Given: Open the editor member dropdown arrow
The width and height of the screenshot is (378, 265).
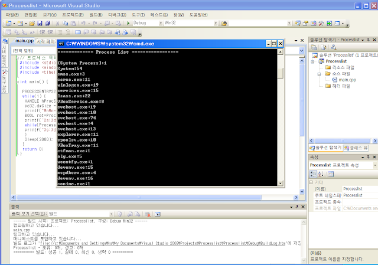Looking at the screenshot, I should point(301,51).
